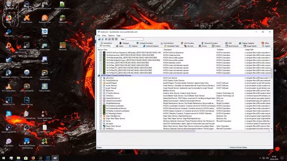Open the Game Capture HD desktop icon
287x161 pixels.
pos(9,128)
